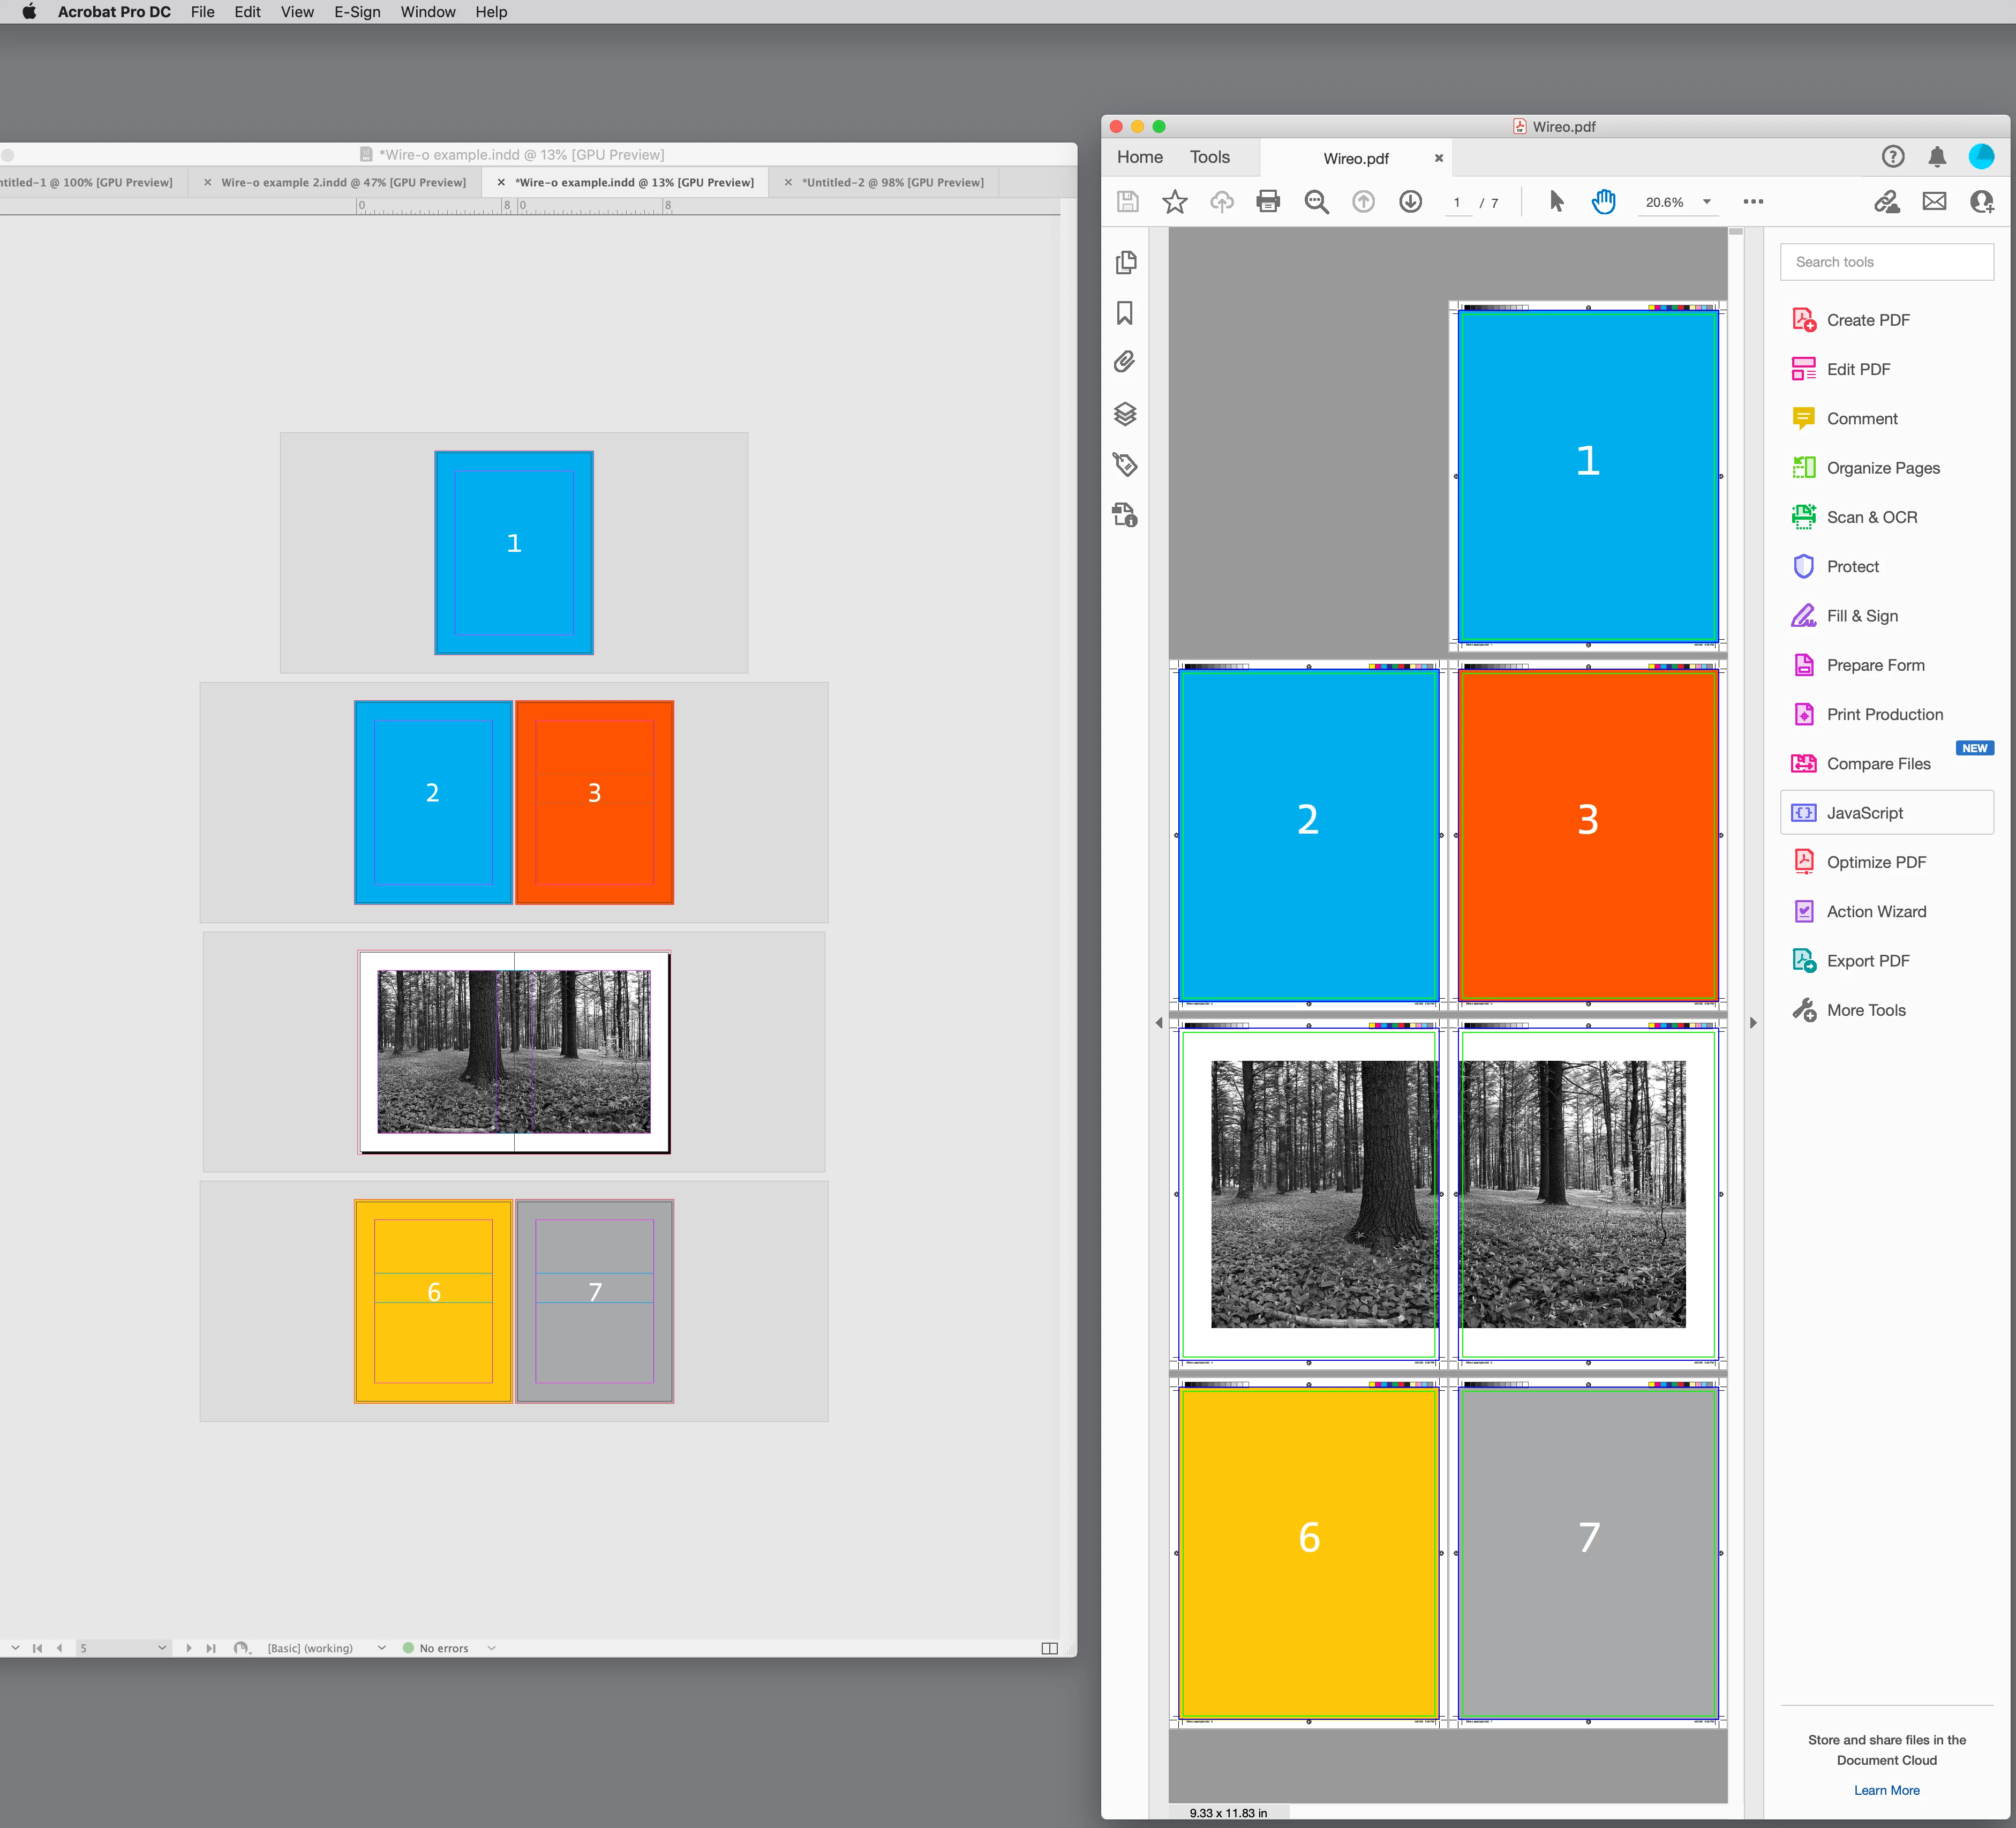Click the orange page 3 in the PDF
The width and height of the screenshot is (2016, 1828).
(1587, 835)
